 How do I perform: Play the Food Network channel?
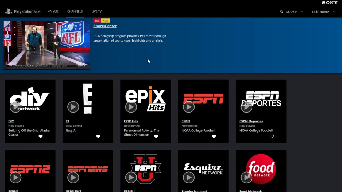click(x=246, y=177)
